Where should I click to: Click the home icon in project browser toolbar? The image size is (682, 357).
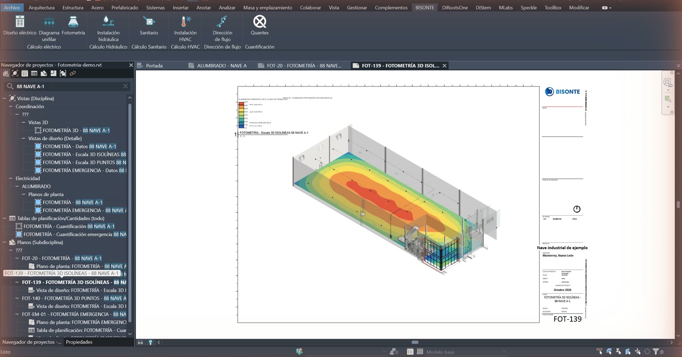(x=6, y=73)
